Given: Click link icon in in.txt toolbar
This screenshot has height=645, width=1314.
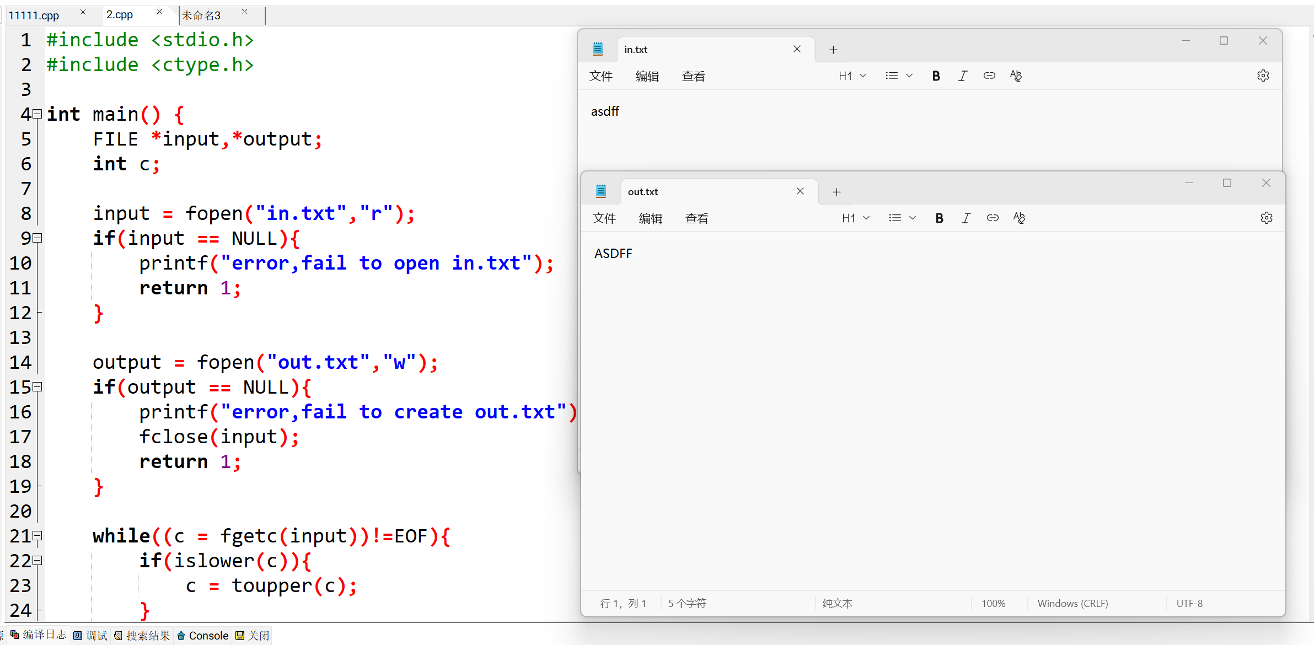Looking at the screenshot, I should [989, 76].
